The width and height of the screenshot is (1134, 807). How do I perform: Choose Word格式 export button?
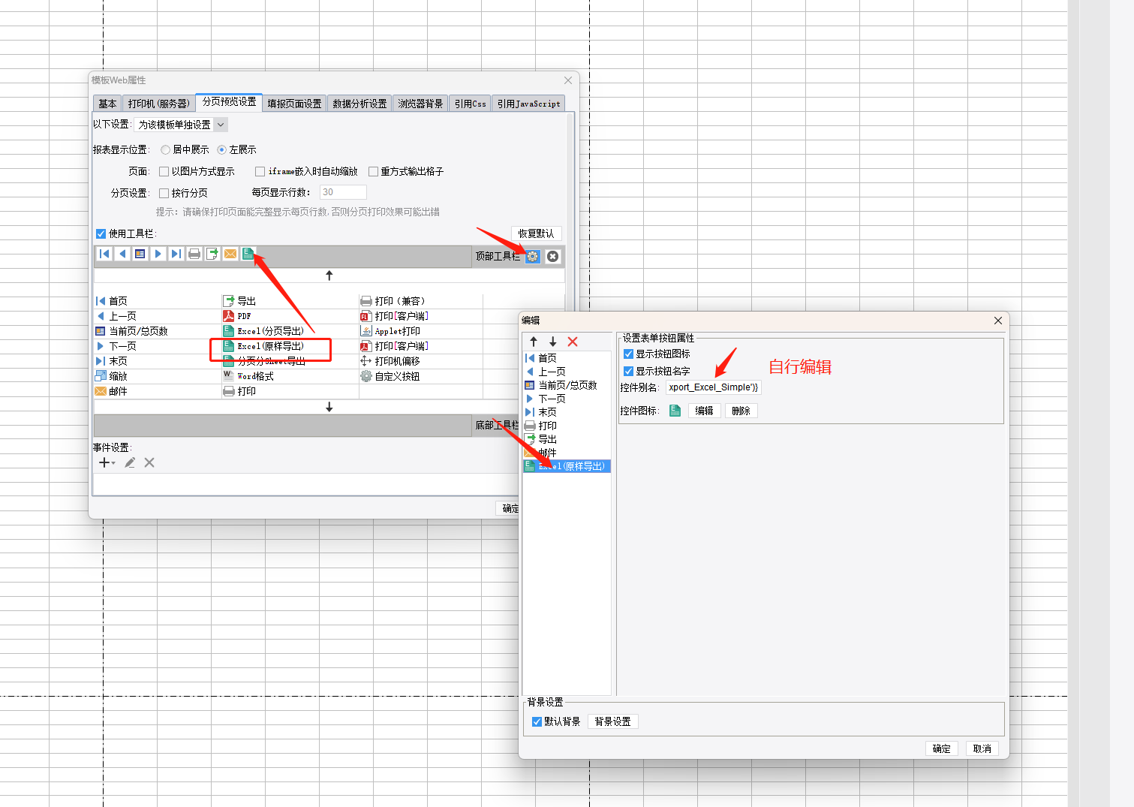248,376
